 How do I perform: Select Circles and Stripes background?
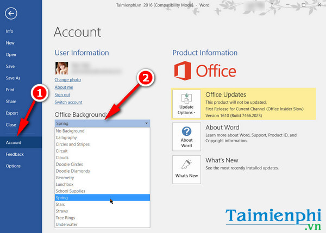point(102,144)
